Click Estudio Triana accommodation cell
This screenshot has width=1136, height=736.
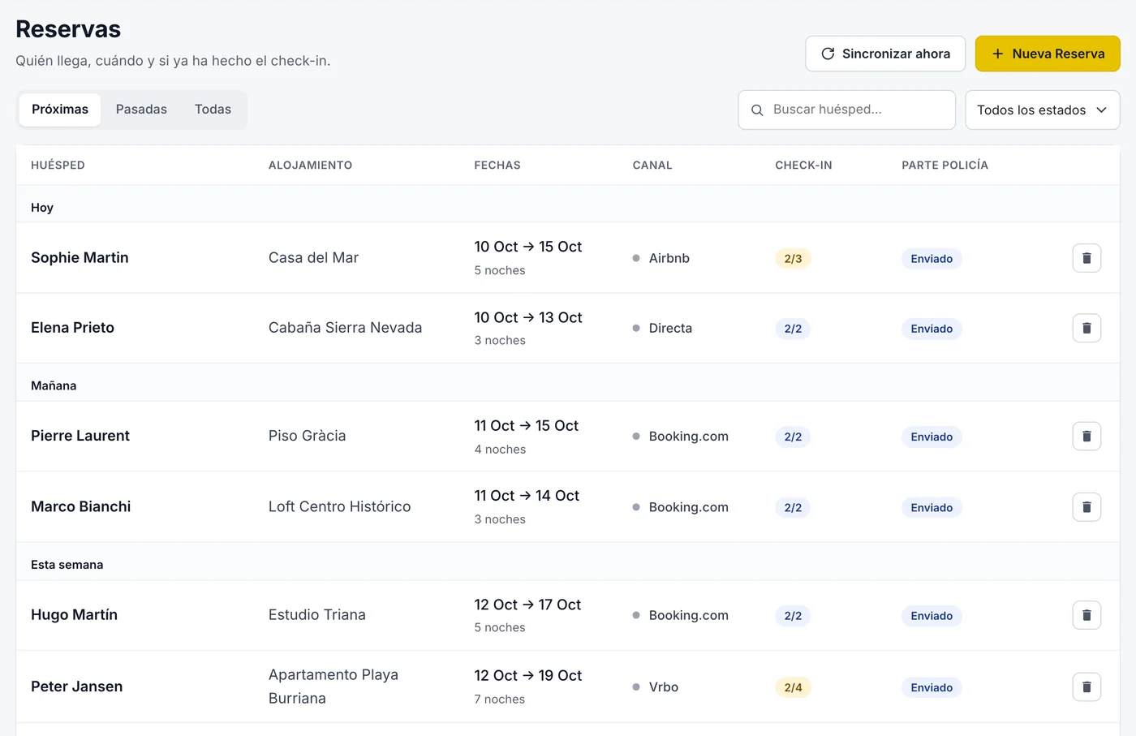316,615
